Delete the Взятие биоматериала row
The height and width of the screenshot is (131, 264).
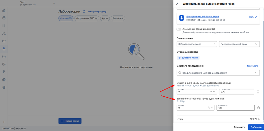point(259,108)
